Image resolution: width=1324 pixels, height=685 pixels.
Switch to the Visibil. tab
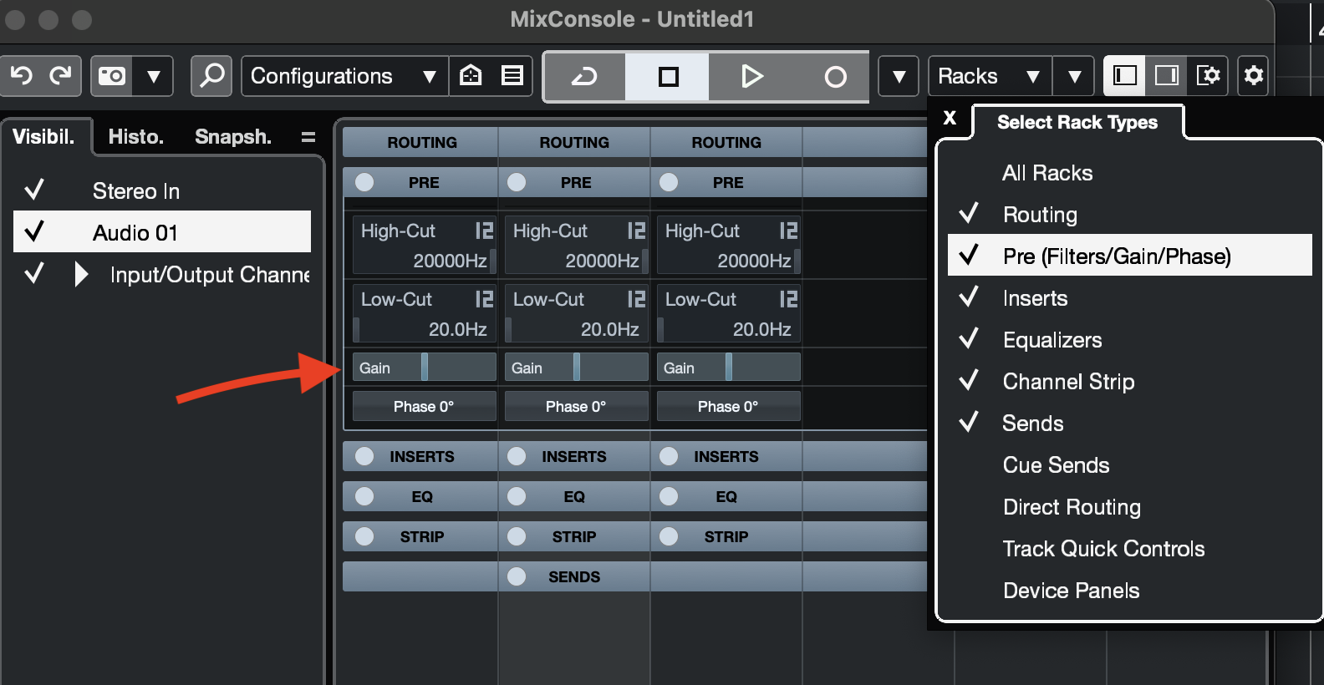[43, 137]
